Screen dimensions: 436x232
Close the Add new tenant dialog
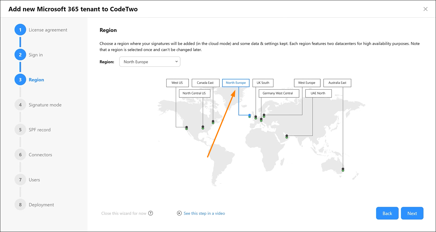(426, 9)
